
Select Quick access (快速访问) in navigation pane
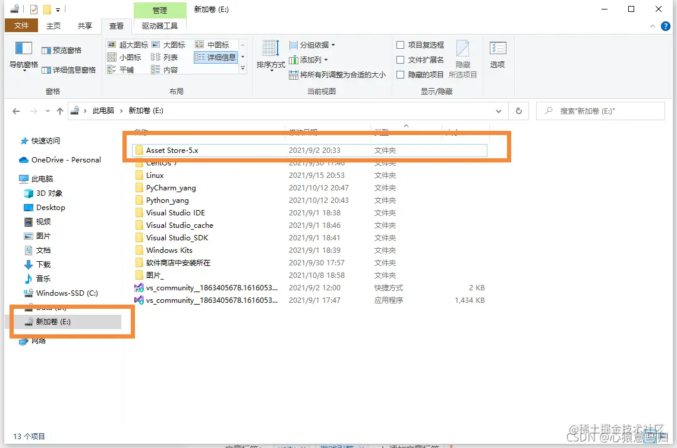coord(45,141)
